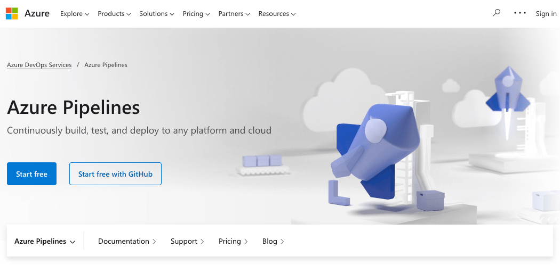The width and height of the screenshot is (560, 265).
Task: Expand the Partners menu
Action: [234, 14]
